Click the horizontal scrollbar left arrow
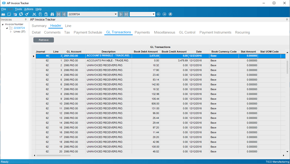This screenshot has width=290, height=164. pyautogui.click(x=34, y=156)
